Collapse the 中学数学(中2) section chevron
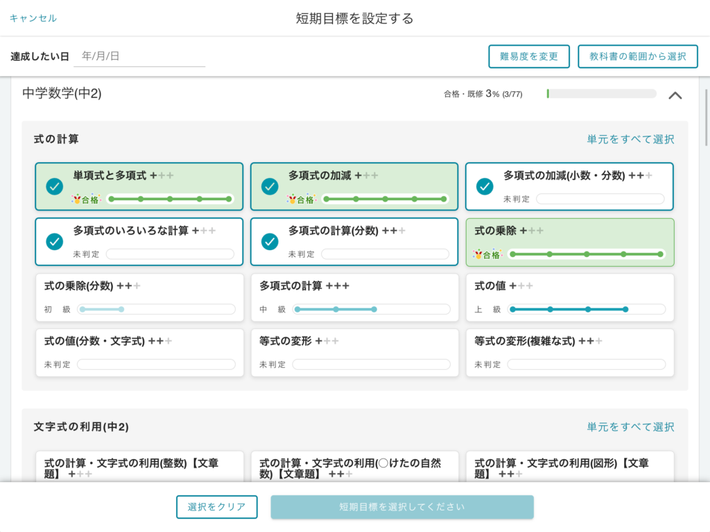Image resolution: width=710 pixels, height=532 pixels. coord(675,96)
